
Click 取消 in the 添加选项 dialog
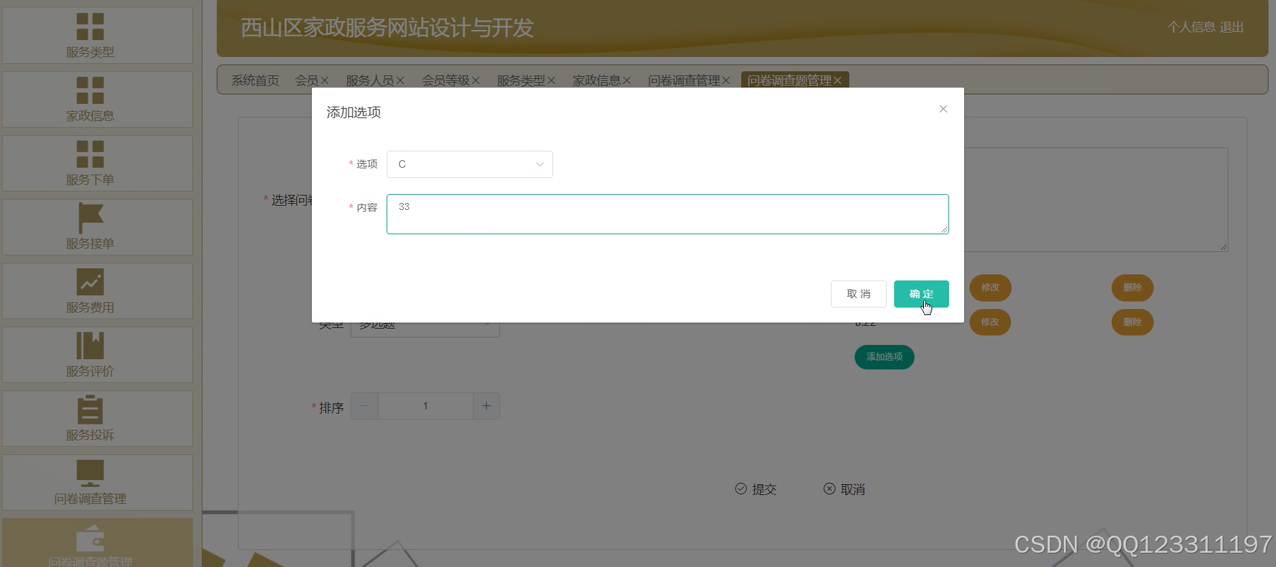click(859, 294)
